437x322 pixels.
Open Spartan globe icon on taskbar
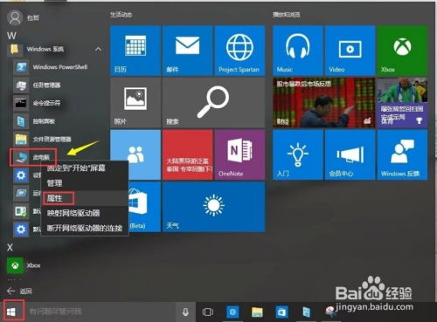[232, 312]
